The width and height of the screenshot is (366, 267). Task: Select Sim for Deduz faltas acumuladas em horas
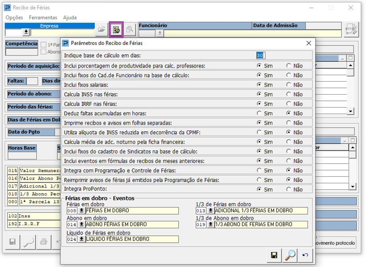[x=259, y=113]
